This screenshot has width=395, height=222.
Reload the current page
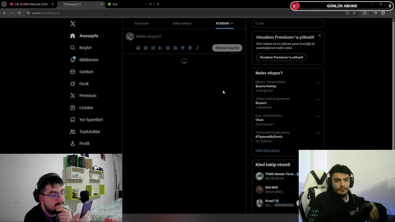click(19, 13)
